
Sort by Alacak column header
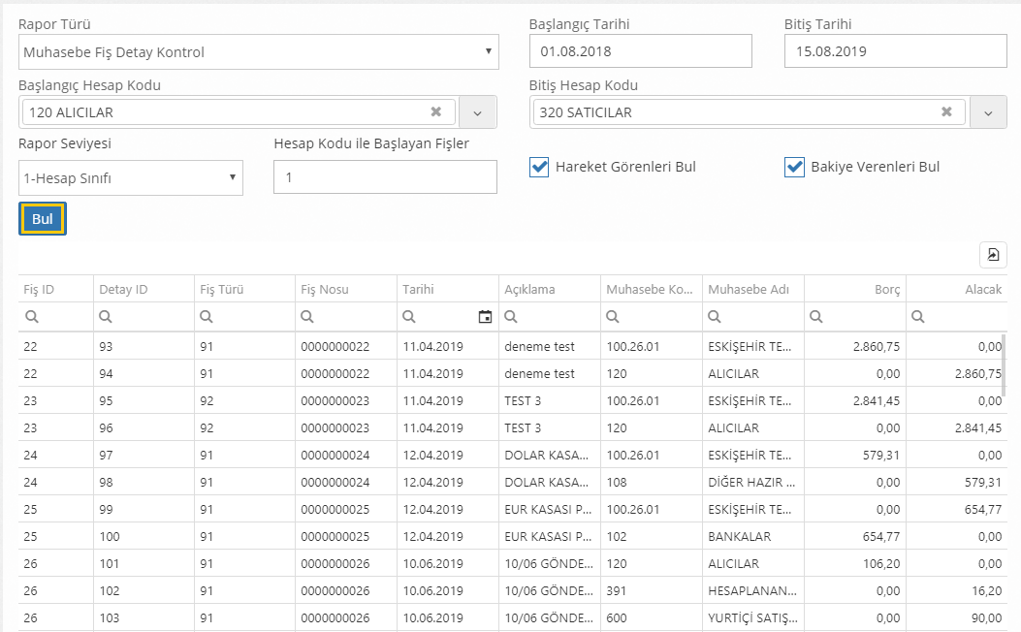tap(982, 289)
